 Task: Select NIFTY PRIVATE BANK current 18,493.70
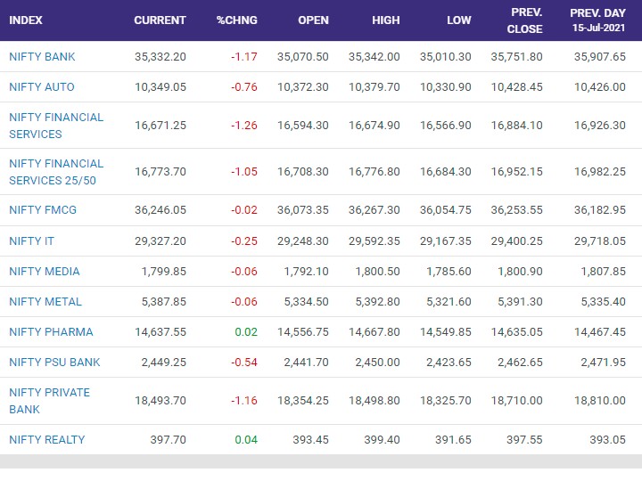click(160, 401)
